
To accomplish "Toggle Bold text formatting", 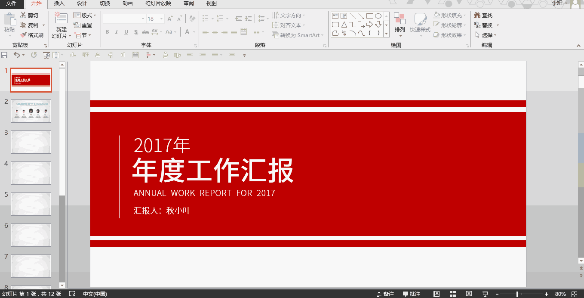I will [107, 32].
